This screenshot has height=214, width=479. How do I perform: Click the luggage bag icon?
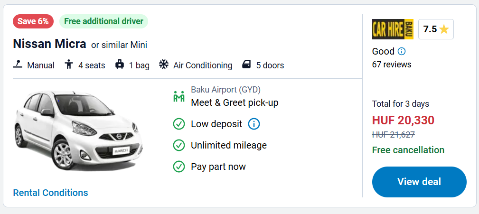[120, 65]
